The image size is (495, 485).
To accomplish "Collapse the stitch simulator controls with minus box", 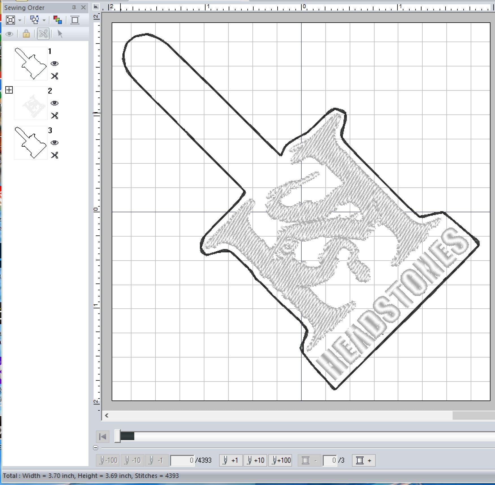I will 96,447.
